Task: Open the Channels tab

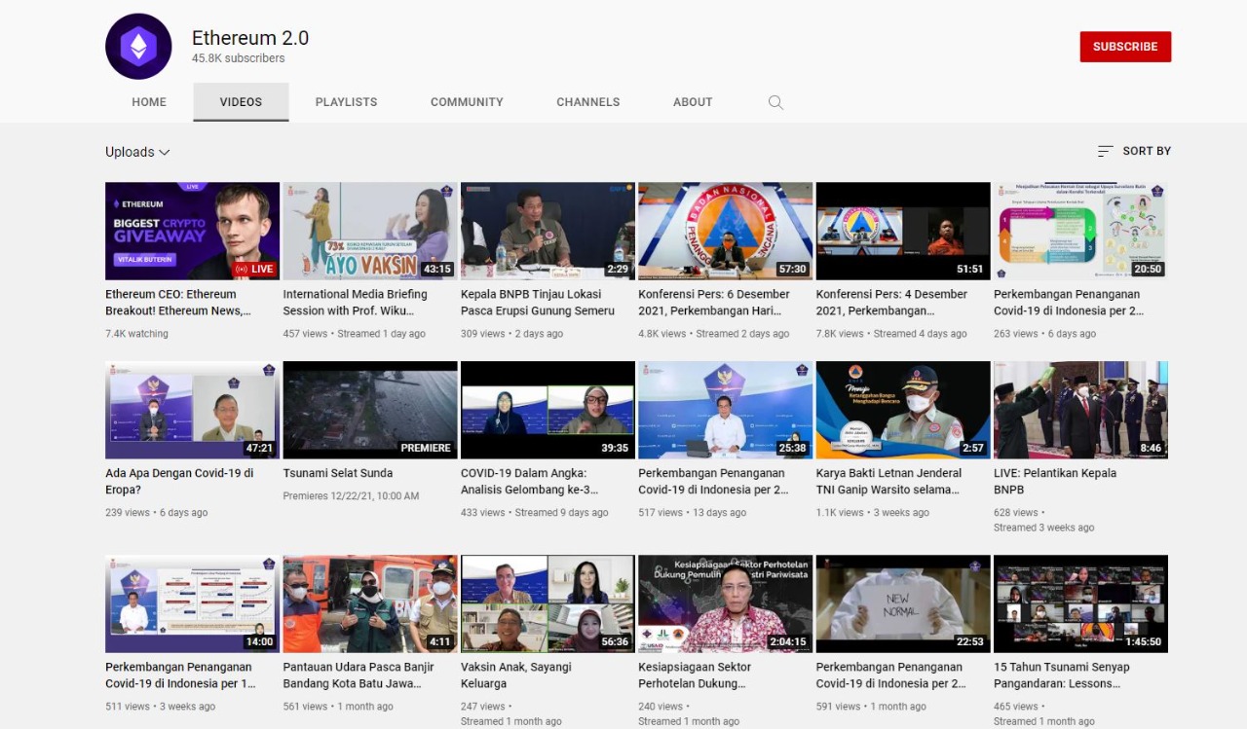Action: 587,102
